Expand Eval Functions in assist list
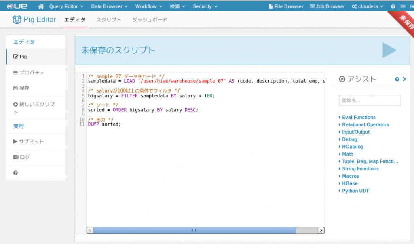The width and height of the screenshot is (414, 244). click(x=359, y=118)
